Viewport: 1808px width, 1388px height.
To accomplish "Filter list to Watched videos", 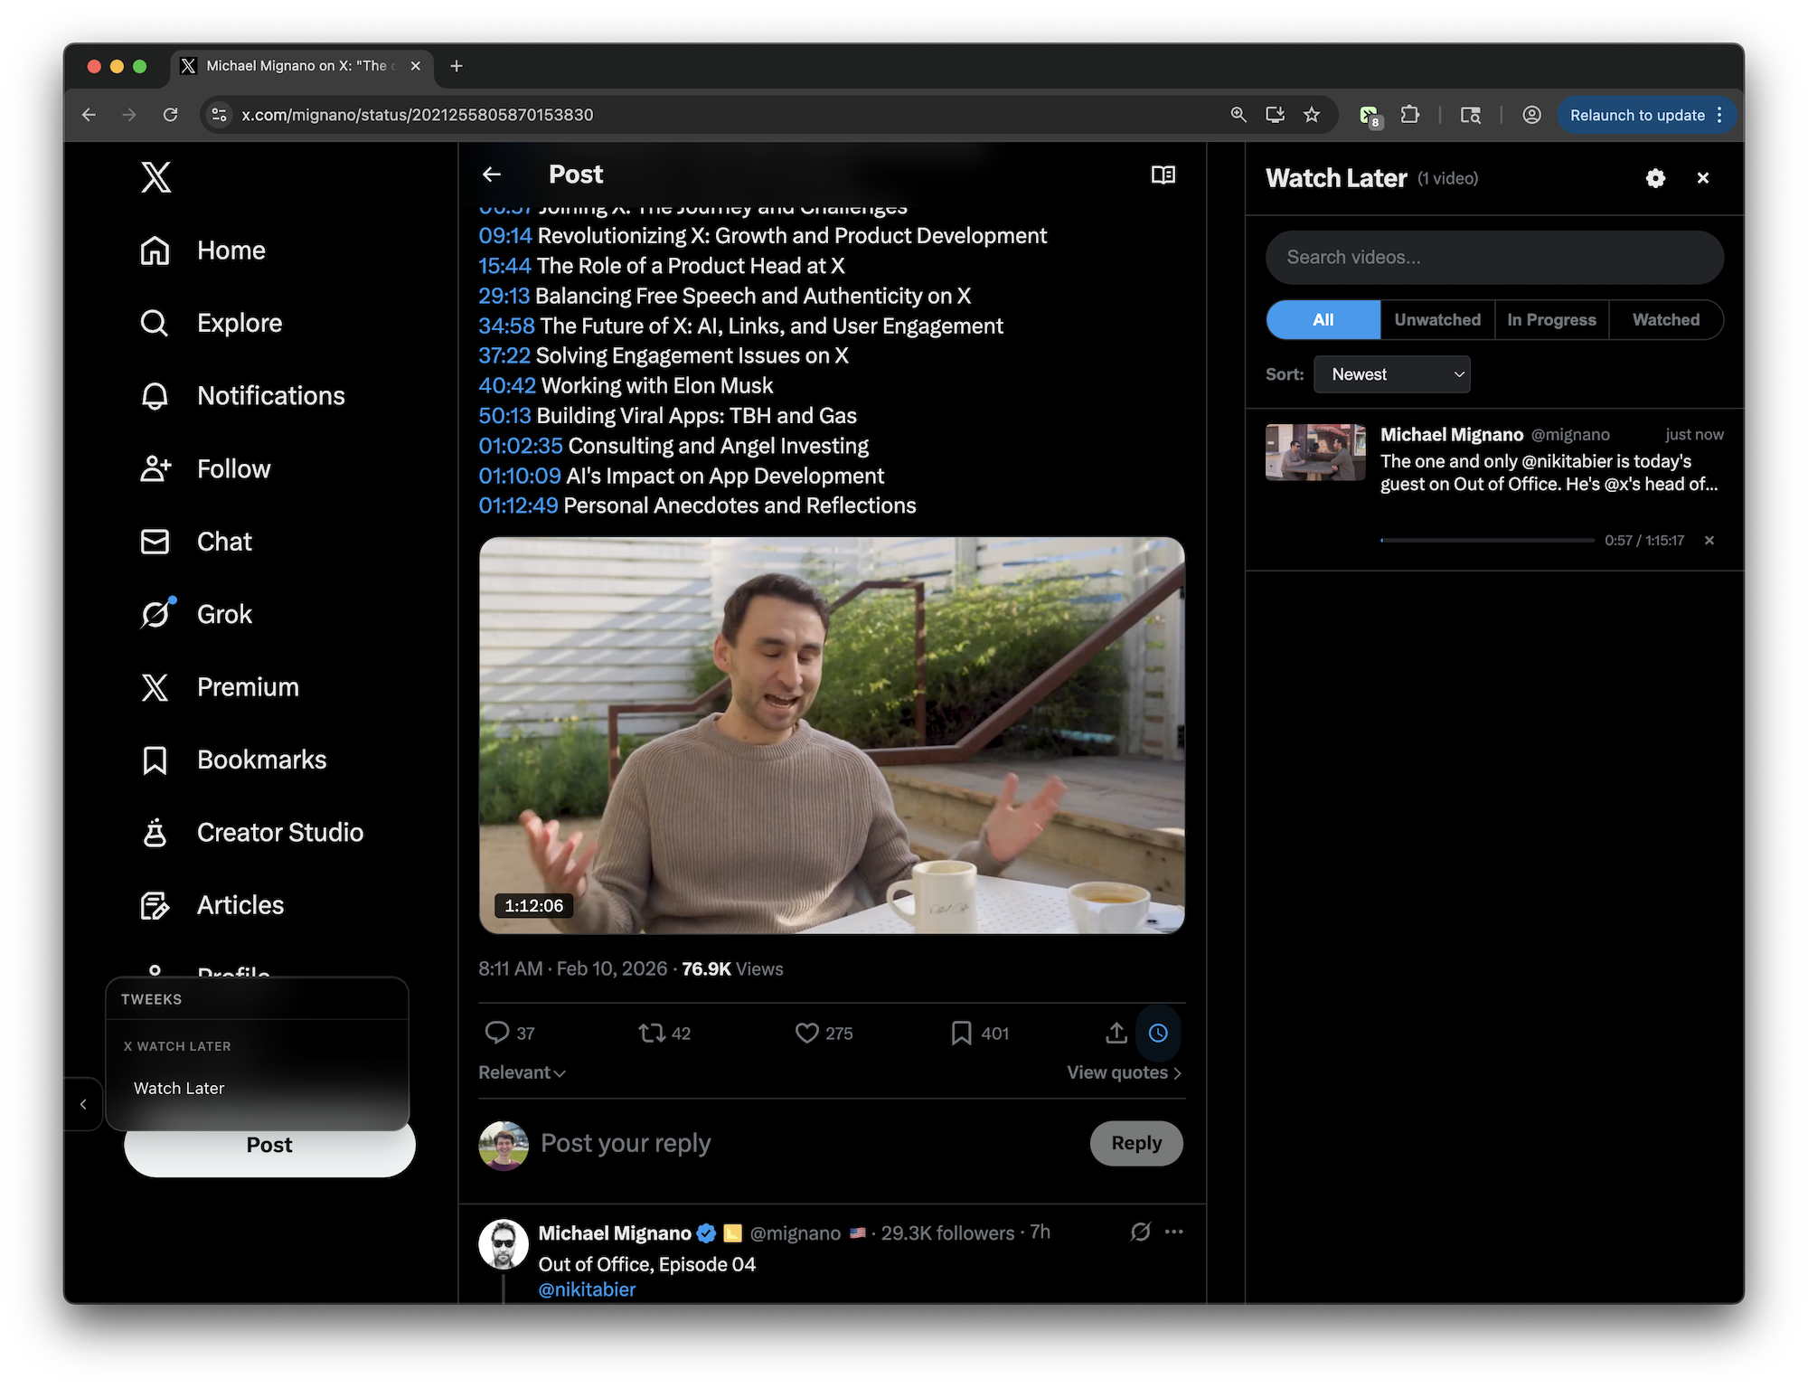I will (1665, 320).
